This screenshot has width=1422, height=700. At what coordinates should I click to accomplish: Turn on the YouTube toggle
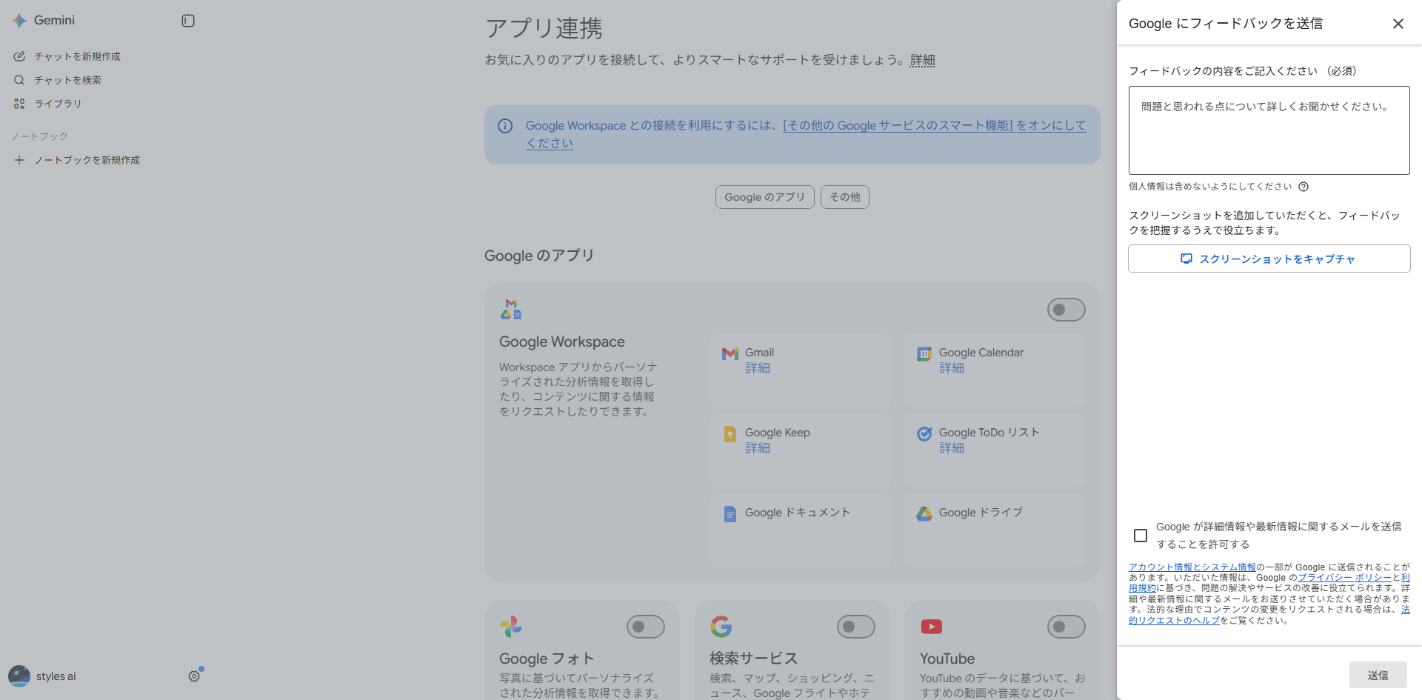[1066, 627]
